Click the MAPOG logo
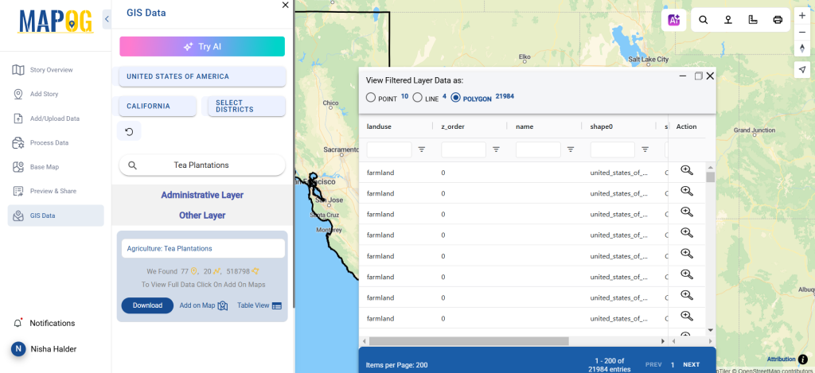The height and width of the screenshot is (373, 815). [x=56, y=21]
